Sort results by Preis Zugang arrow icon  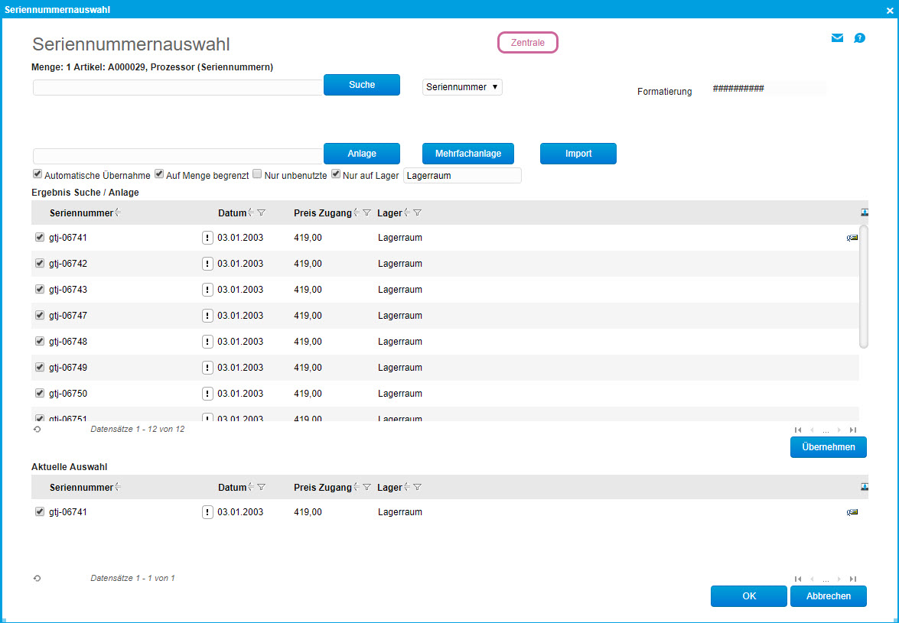pos(356,213)
